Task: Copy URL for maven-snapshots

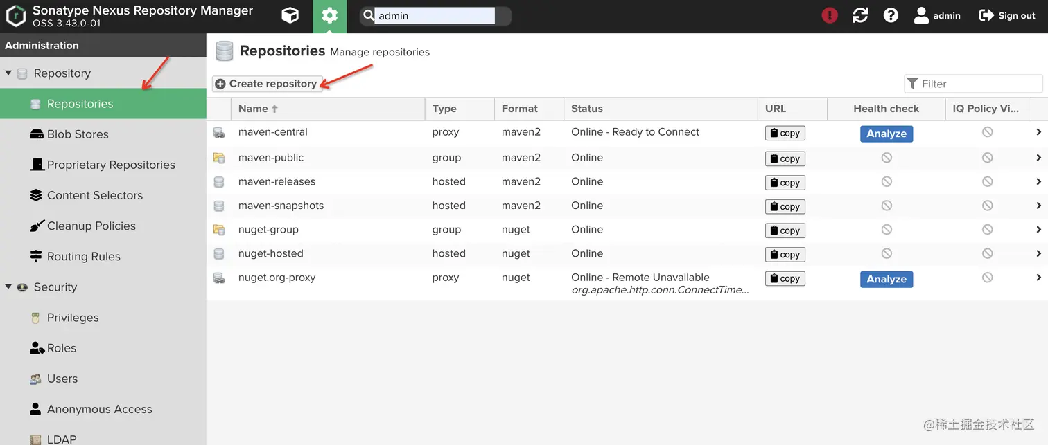Action: point(785,206)
